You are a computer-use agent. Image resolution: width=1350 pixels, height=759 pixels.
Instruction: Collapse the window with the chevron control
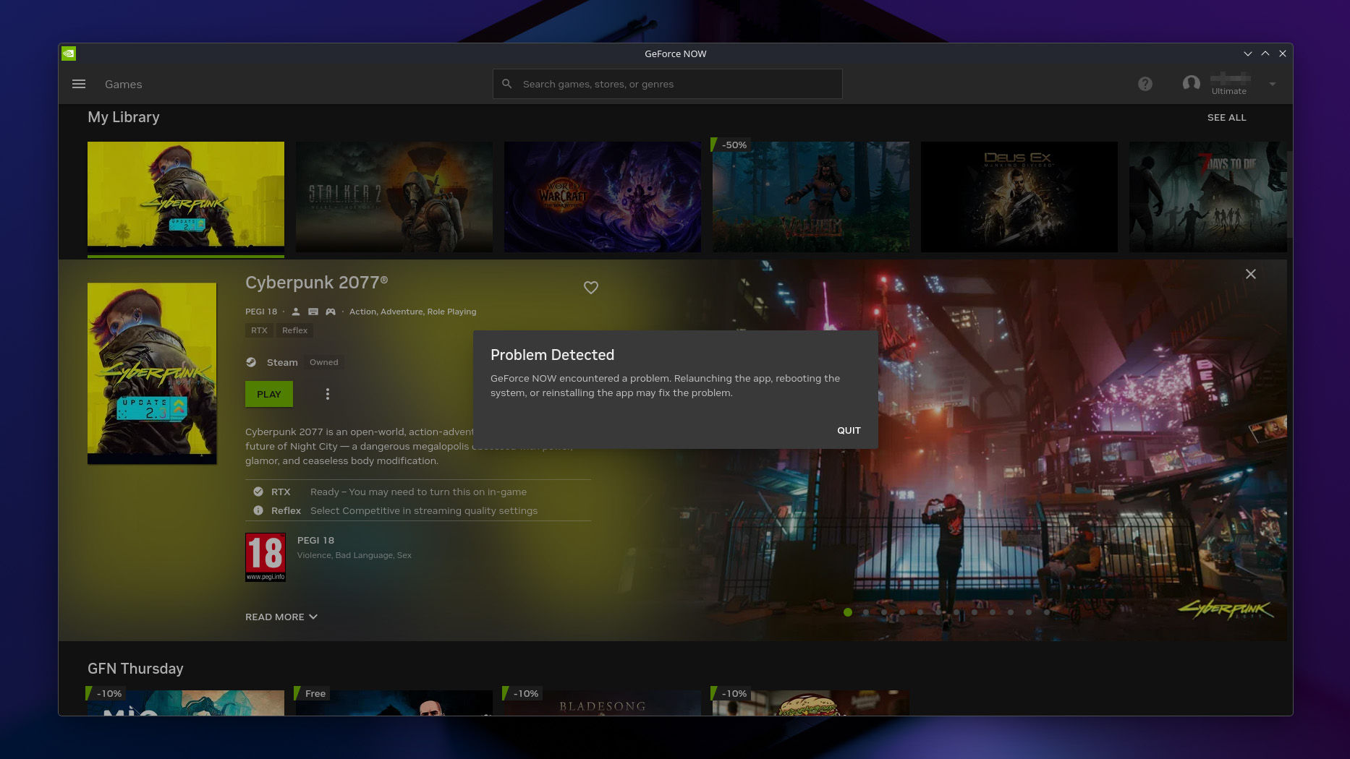(1248, 53)
